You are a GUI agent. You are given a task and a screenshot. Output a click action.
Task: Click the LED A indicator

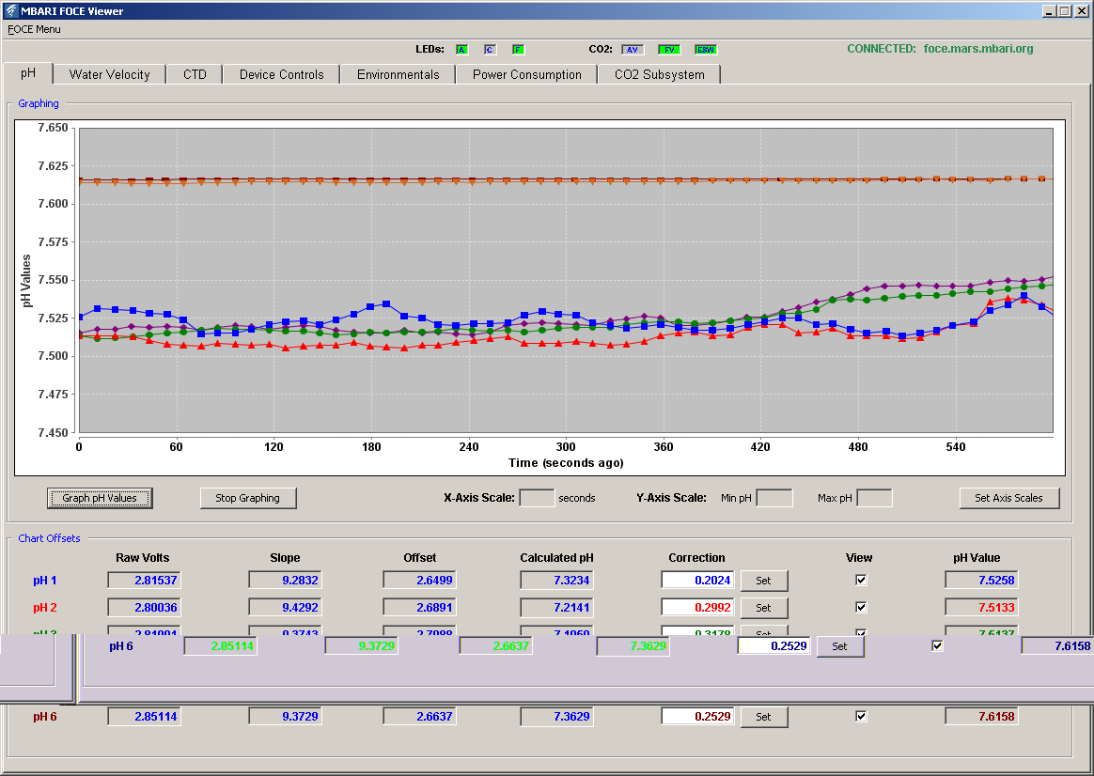(x=461, y=50)
